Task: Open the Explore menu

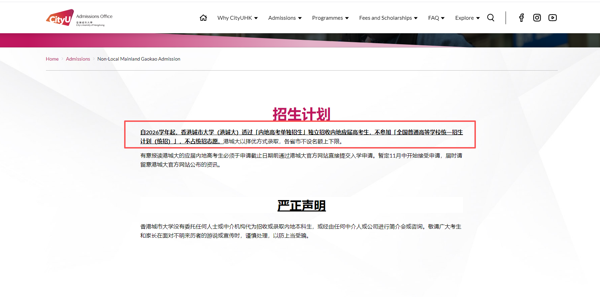Action: (467, 18)
